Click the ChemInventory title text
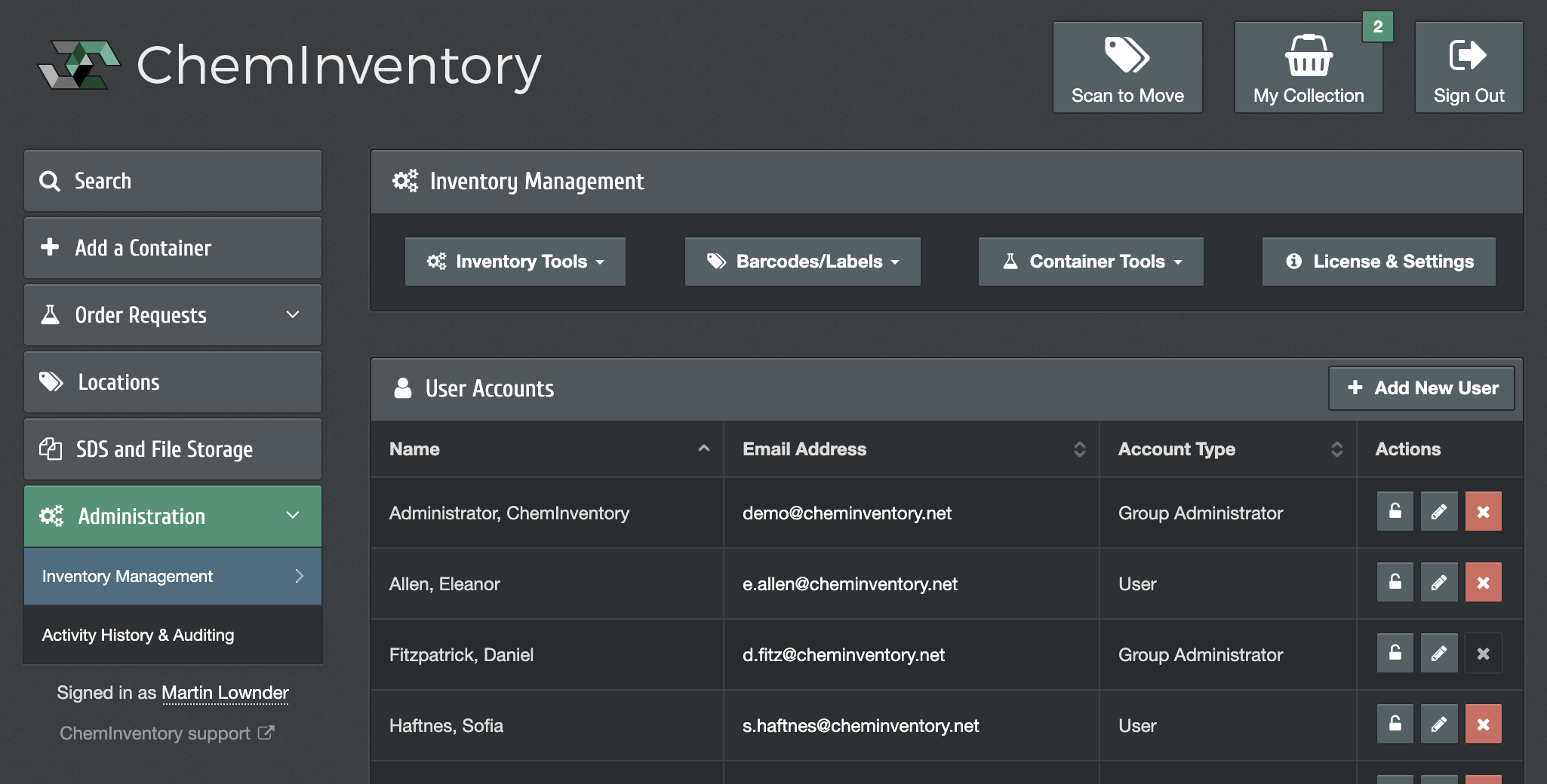 339,66
